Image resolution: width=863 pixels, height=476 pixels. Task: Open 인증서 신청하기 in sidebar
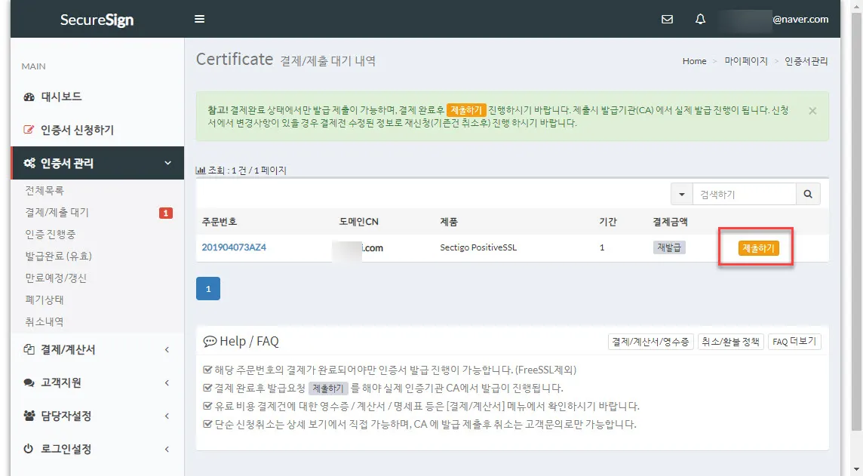click(x=77, y=130)
